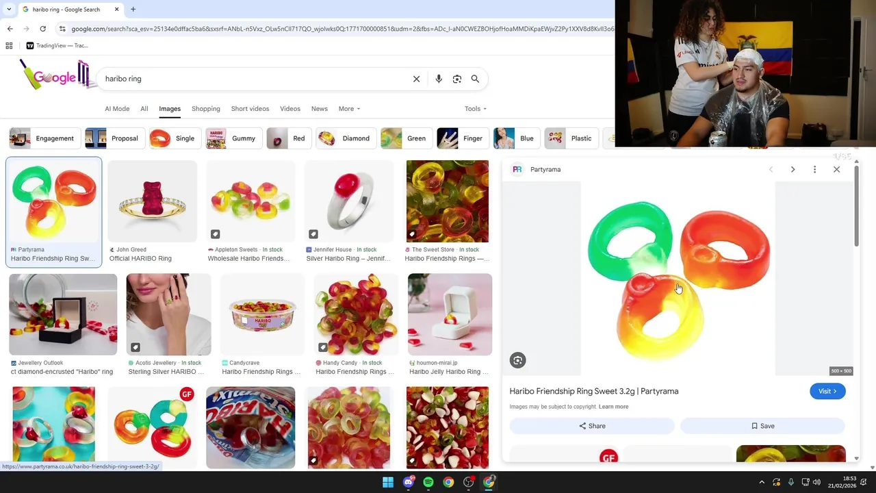The height and width of the screenshot is (493, 876).
Task: Click the large preview image of rings
Action: 678,279
